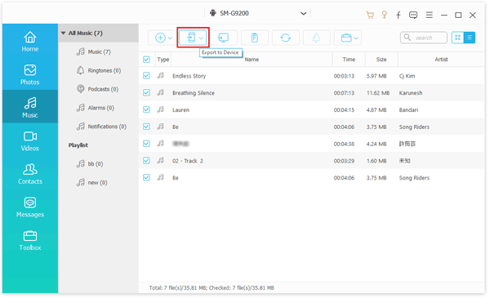This screenshot has width=490, height=298.
Task: Go to Photos in the sidebar
Action: tap(30, 74)
